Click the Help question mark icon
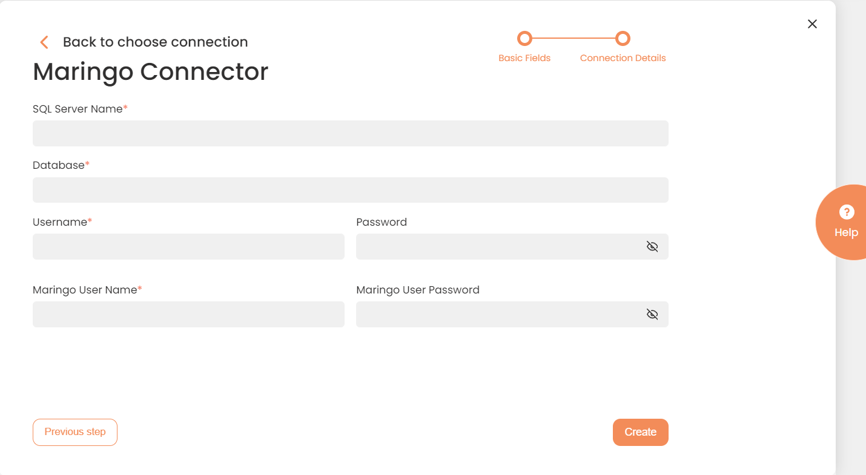This screenshot has width=866, height=475. pyautogui.click(x=846, y=212)
